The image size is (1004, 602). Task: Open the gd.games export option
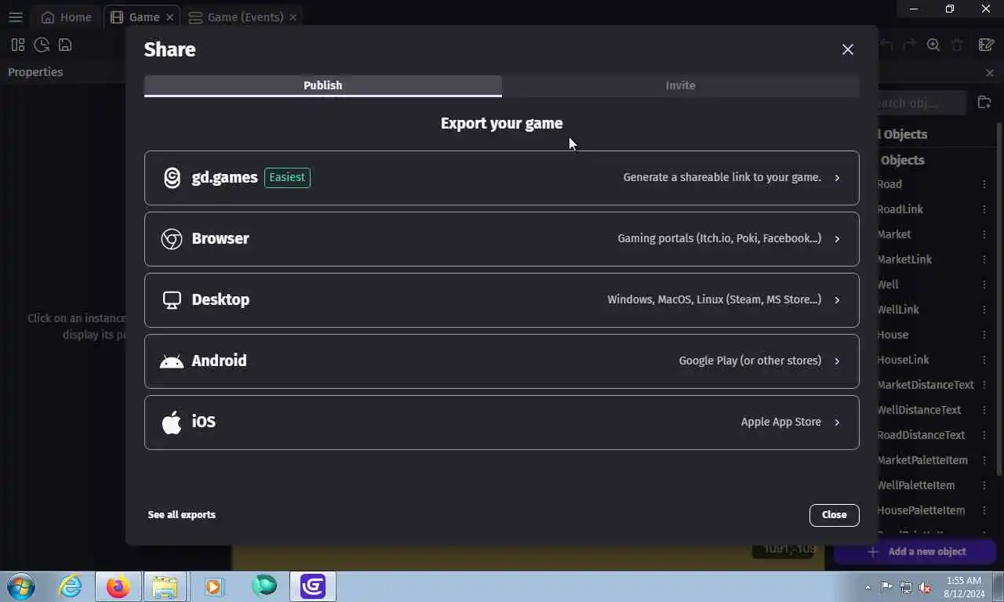coord(501,178)
